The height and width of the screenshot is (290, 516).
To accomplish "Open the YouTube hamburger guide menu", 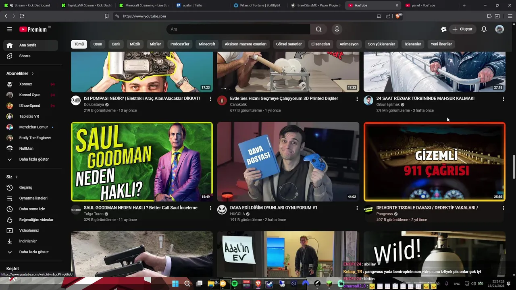I will (x=10, y=29).
